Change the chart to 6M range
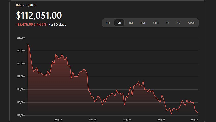 click(143, 23)
